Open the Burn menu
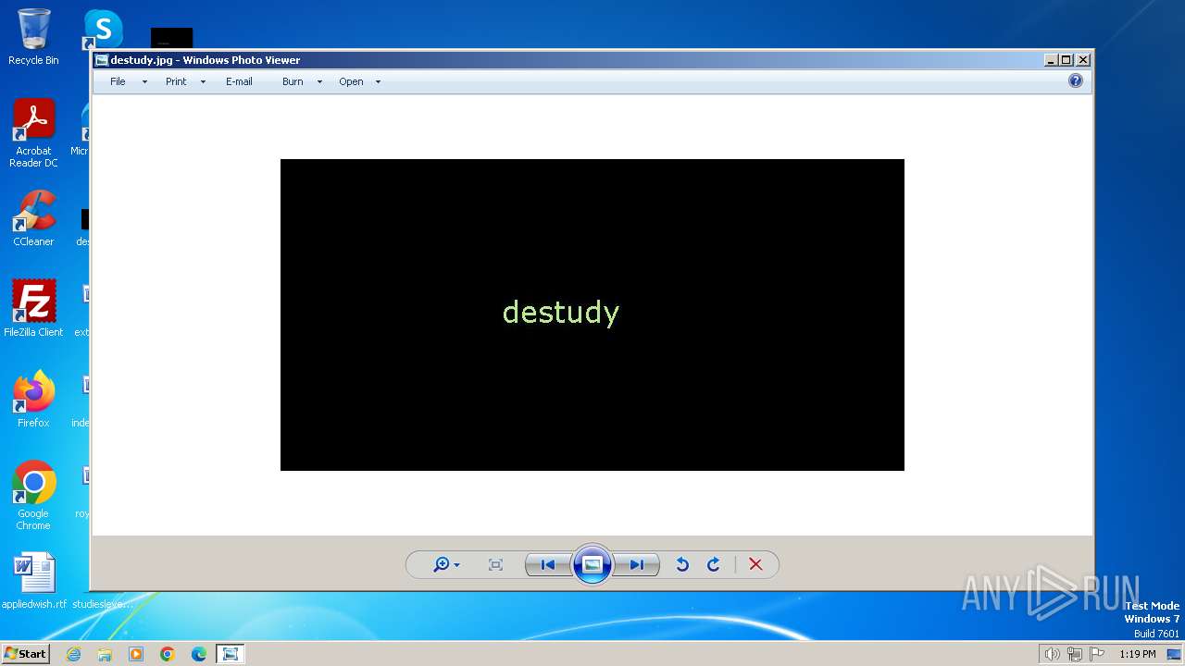 (293, 81)
